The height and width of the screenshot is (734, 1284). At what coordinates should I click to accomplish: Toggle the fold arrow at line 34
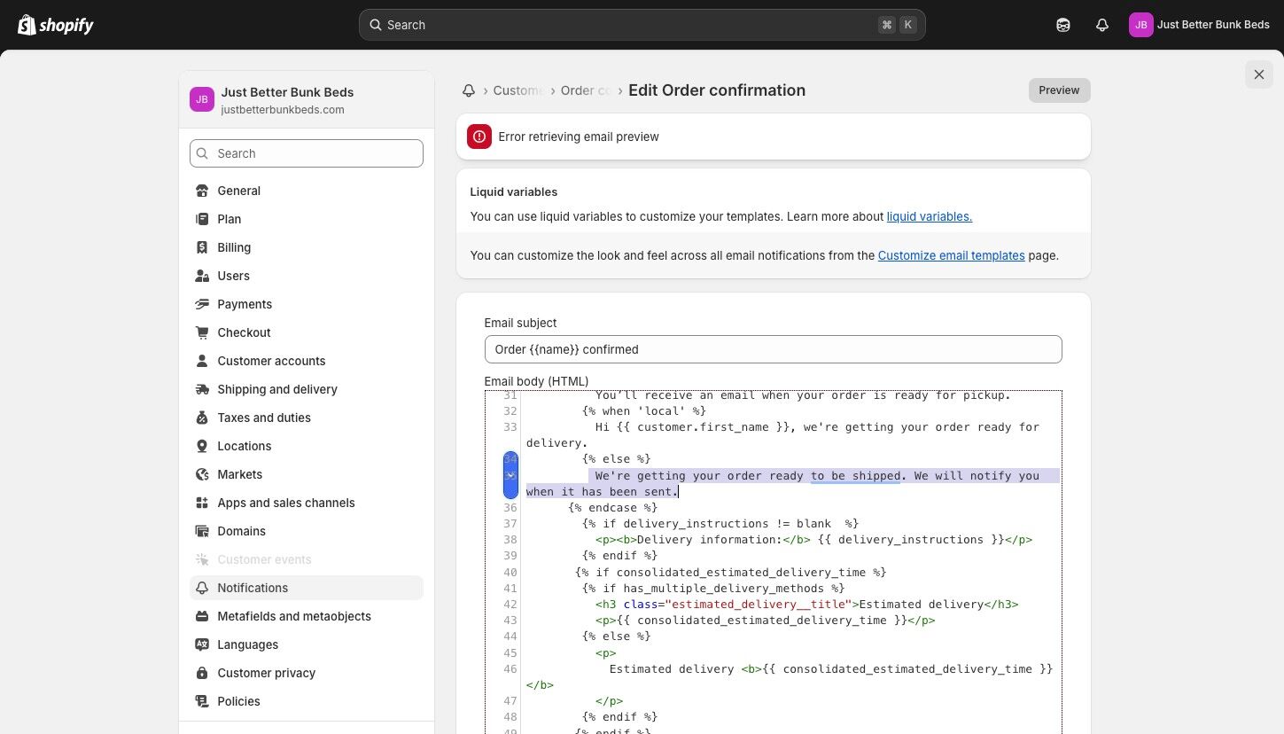point(510,475)
